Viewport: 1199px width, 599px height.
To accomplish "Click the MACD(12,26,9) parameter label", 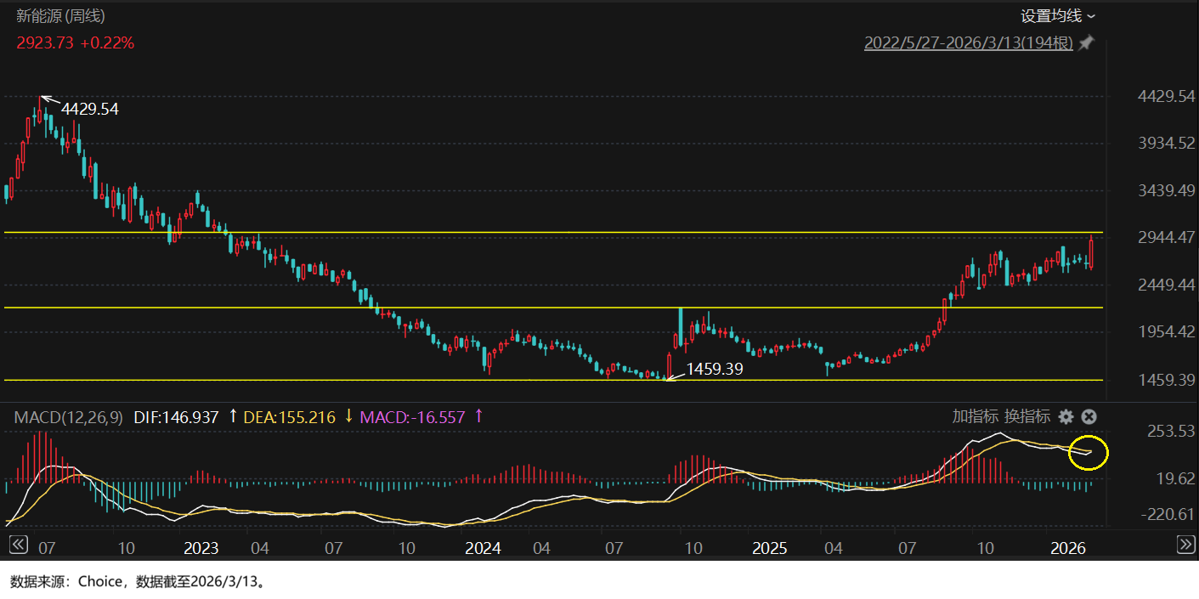I will (69, 417).
